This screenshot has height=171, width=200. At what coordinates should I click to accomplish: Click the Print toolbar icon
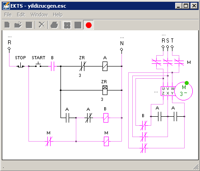pos(54,25)
